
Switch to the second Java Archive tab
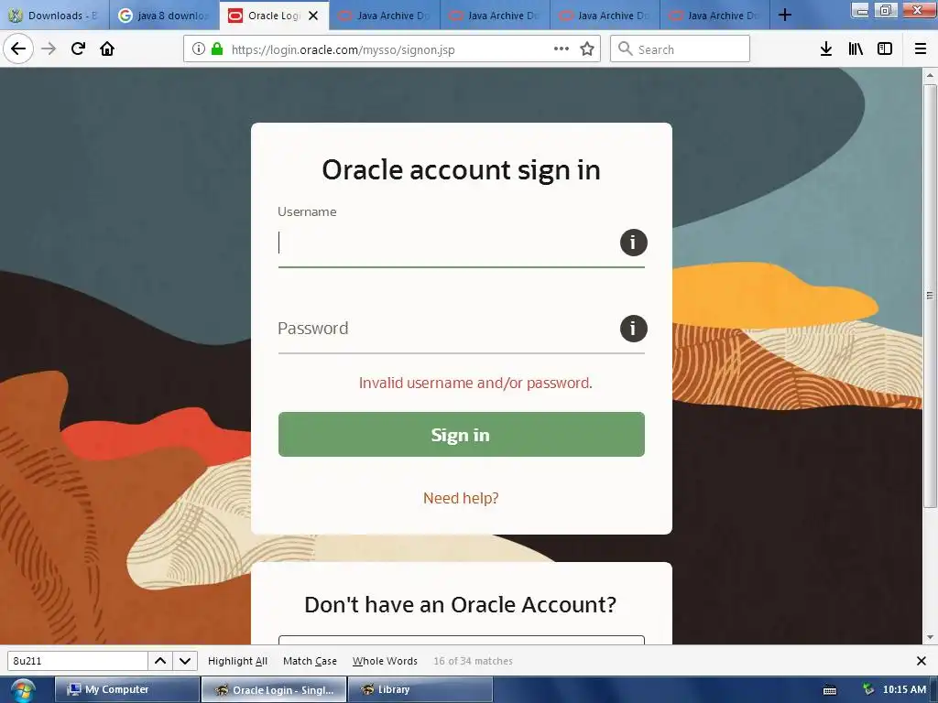coord(495,15)
